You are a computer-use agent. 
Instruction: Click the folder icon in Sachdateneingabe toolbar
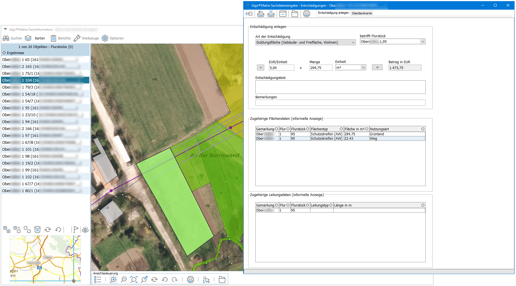tap(295, 14)
